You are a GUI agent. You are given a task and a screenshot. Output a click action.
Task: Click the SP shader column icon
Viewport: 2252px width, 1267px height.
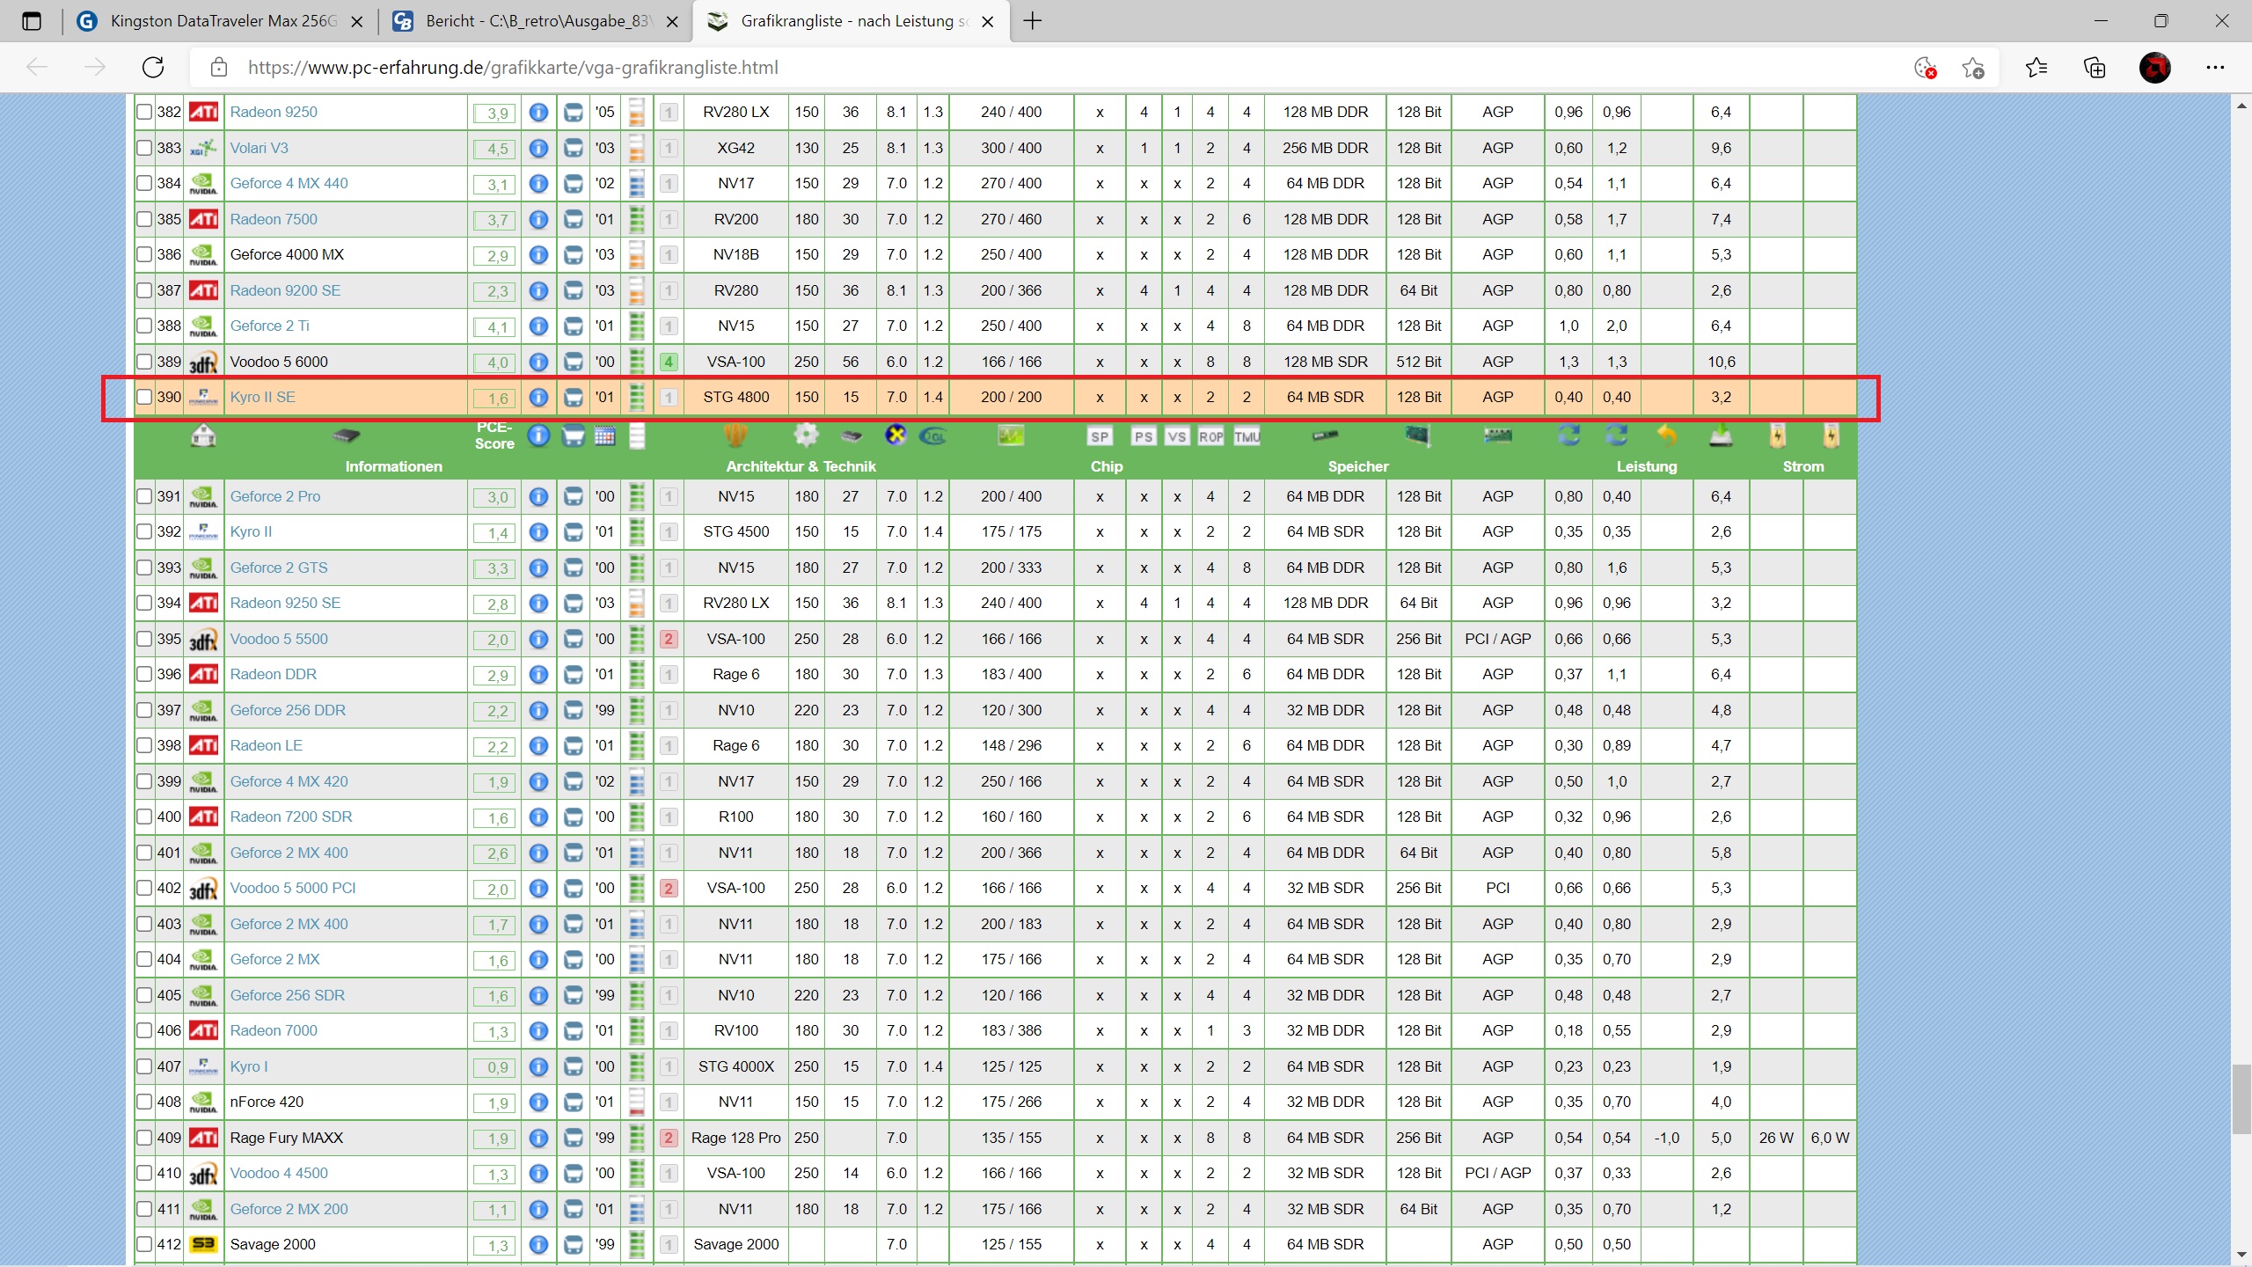(x=1100, y=436)
